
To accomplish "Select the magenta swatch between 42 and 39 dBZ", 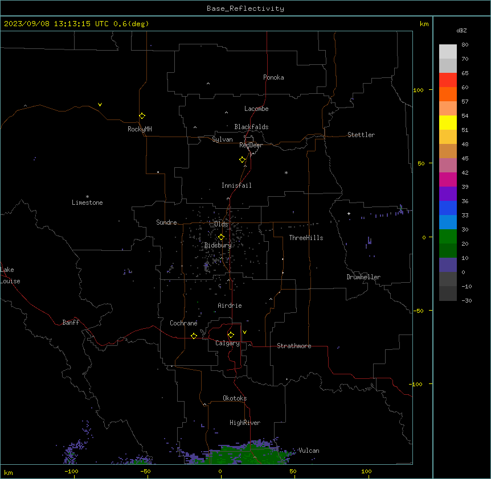I will point(448,179).
